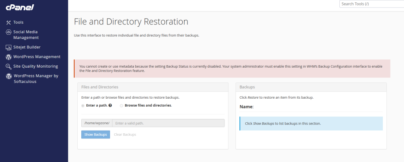
Task: Click the Social Media Management icon
Action: [9, 32]
